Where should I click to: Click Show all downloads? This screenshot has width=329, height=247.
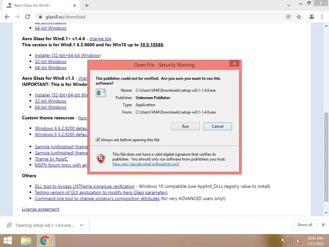[305, 225]
